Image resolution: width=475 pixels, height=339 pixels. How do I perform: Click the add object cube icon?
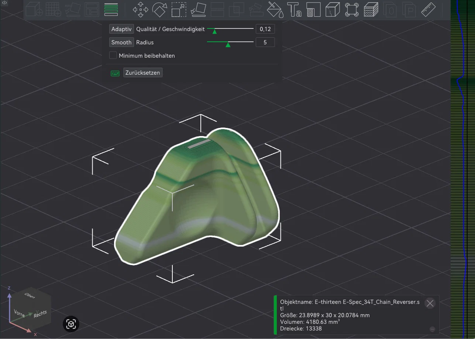[x=34, y=10]
